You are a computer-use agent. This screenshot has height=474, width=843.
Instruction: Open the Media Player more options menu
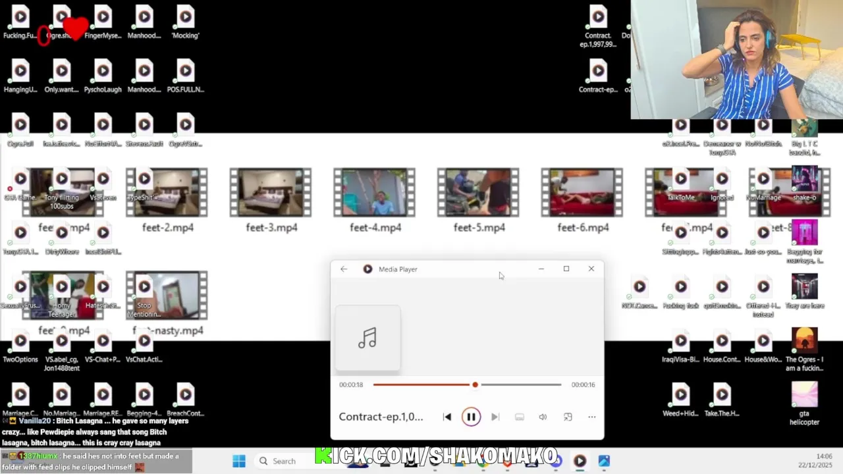591,417
